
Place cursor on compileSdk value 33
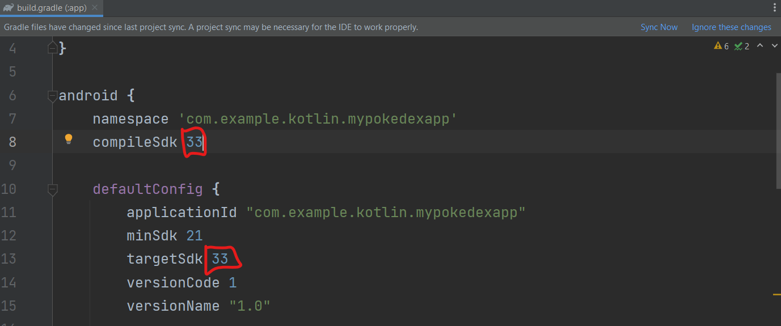(194, 142)
